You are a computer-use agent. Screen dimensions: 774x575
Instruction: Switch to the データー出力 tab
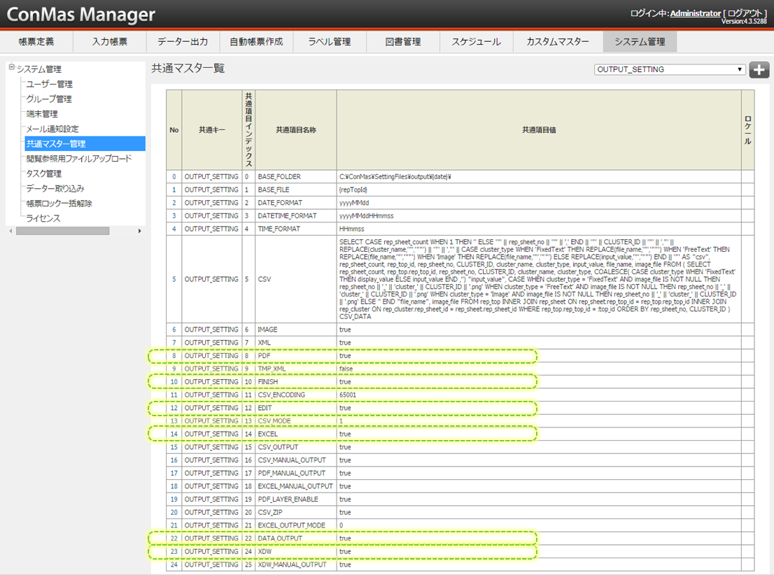coord(183,41)
